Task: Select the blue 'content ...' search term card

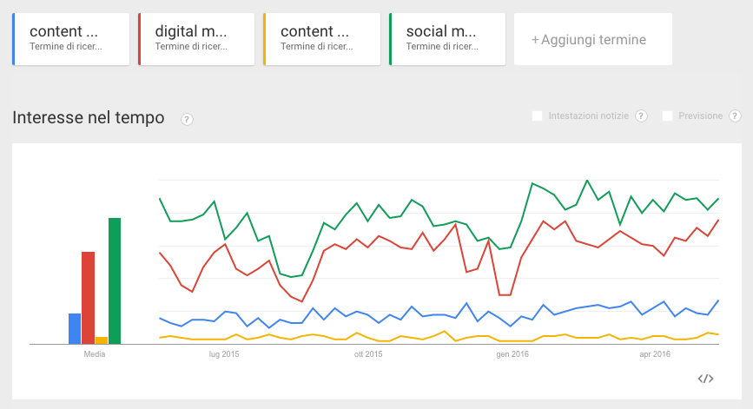Action: [x=71, y=39]
